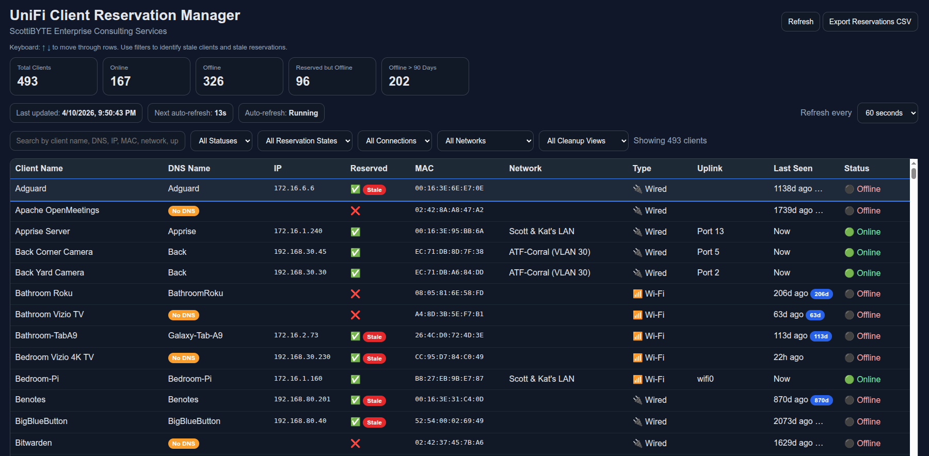The image size is (929, 456).
Task: Toggle the reserved checkmark for BigBlueButton
Action: [x=355, y=422]
